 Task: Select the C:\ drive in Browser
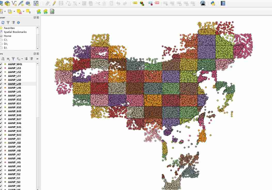[5, 40]
